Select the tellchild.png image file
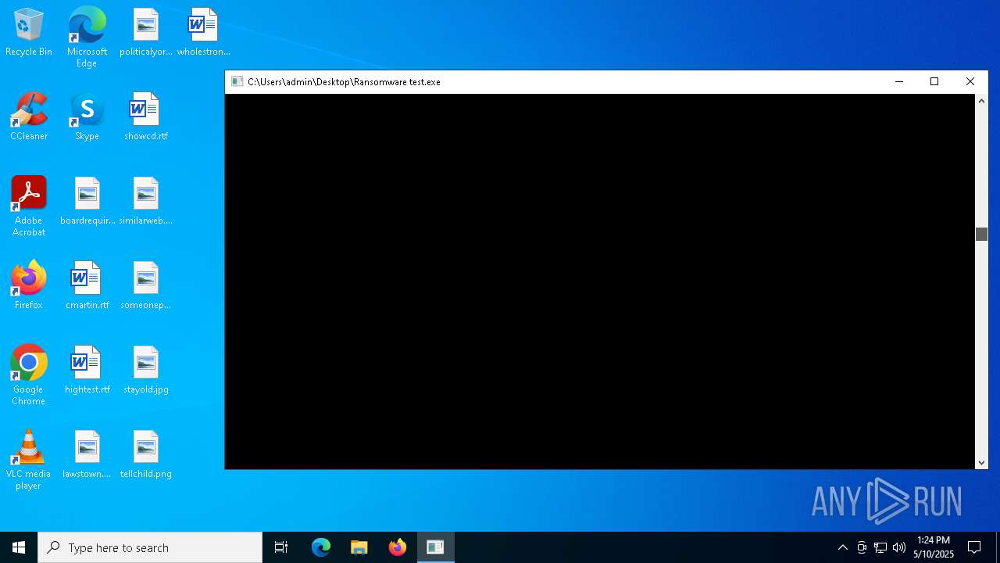The width and height of the screenshot is (1000, 563). tap(146, 455)
